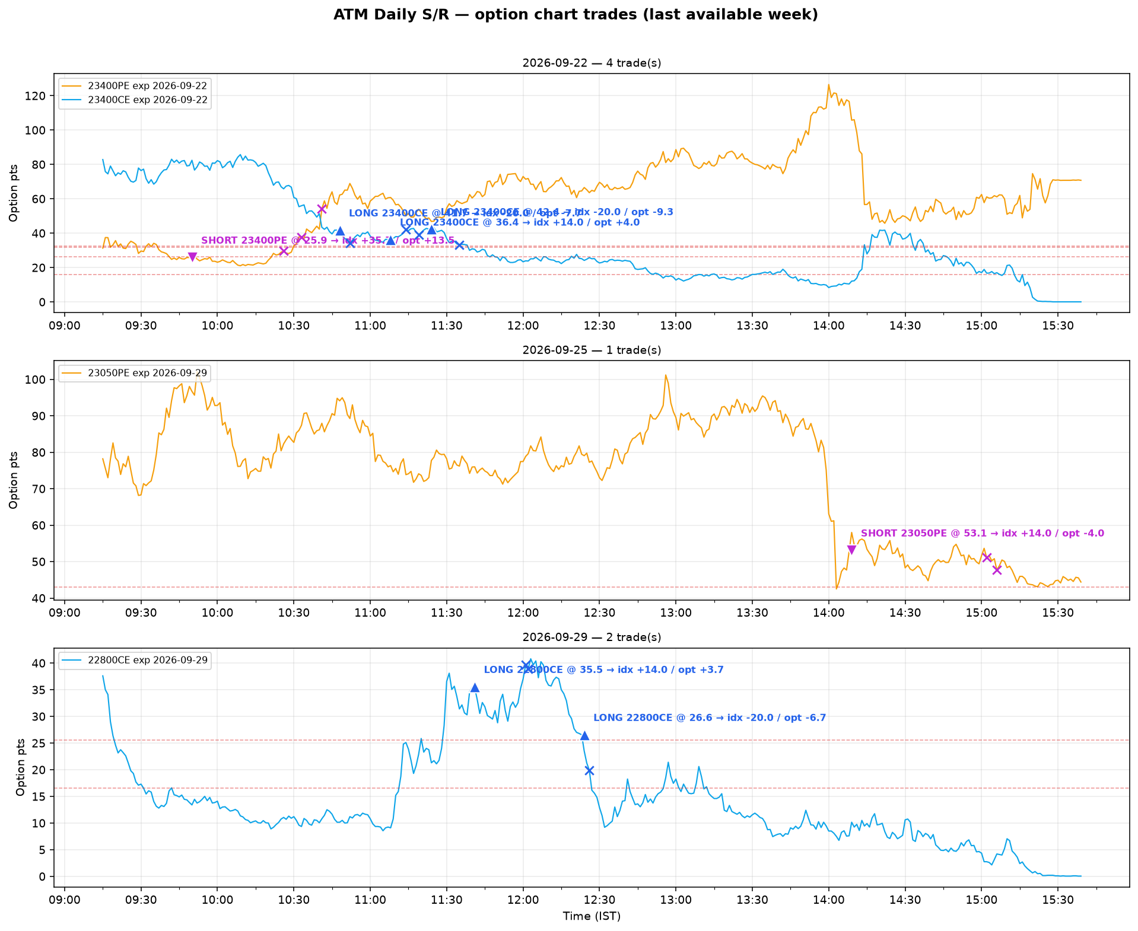1138x931 pixels.
Task: Select the 22800CE exp 2026-09-29 legend entry
Action: tap(135, 660)
